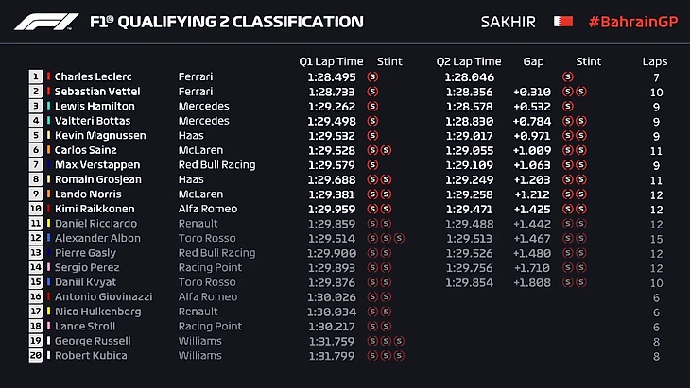Click Leclerc's Q2 lap time 1:28.046
This screenshot has height=388, width=690.
[x=469, y=77]
